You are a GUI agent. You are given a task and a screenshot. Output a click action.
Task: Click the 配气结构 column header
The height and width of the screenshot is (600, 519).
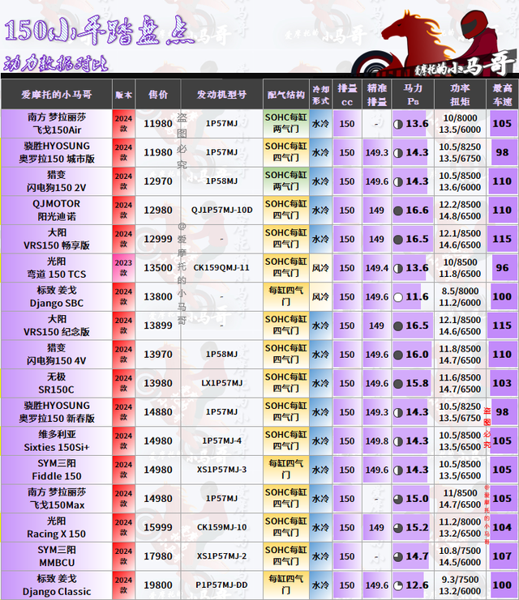[x=286, y=95]
